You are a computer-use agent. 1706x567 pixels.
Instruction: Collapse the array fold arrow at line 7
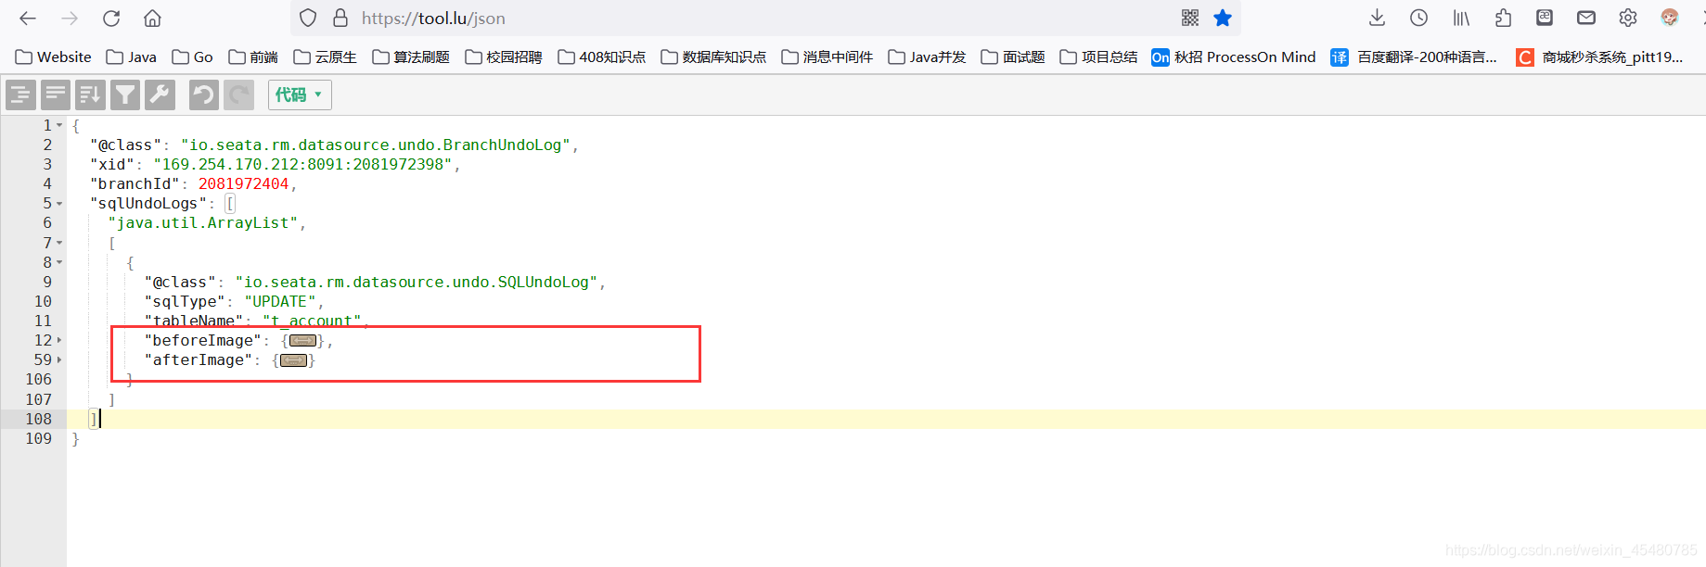pyautogui.click(x=59, y=243)
